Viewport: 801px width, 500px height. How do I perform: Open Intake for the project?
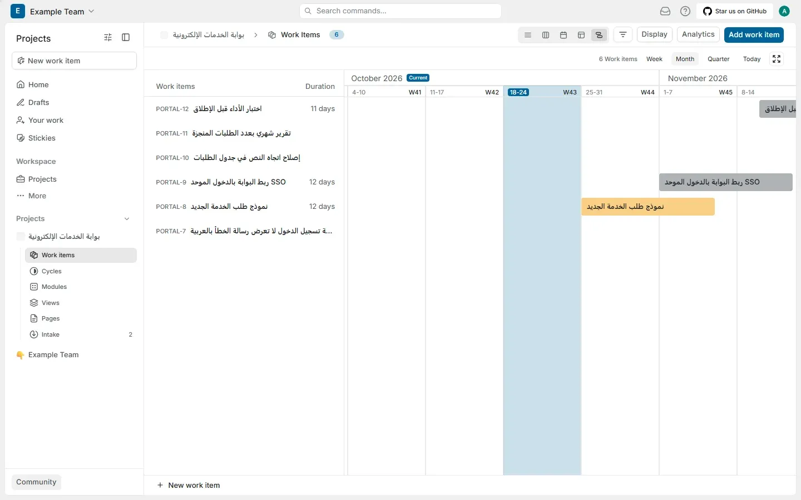[81, 334]
